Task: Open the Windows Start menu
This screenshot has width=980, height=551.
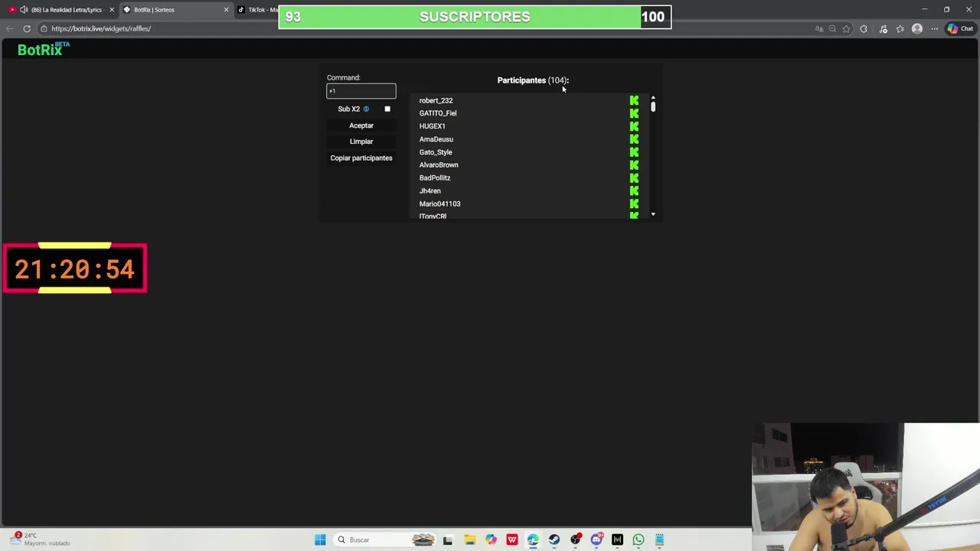Action: 320,540
